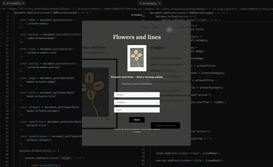
Task: Open the ILUSTRACIONES nav link
Action: pyautogui.click(x=184, y=27)
